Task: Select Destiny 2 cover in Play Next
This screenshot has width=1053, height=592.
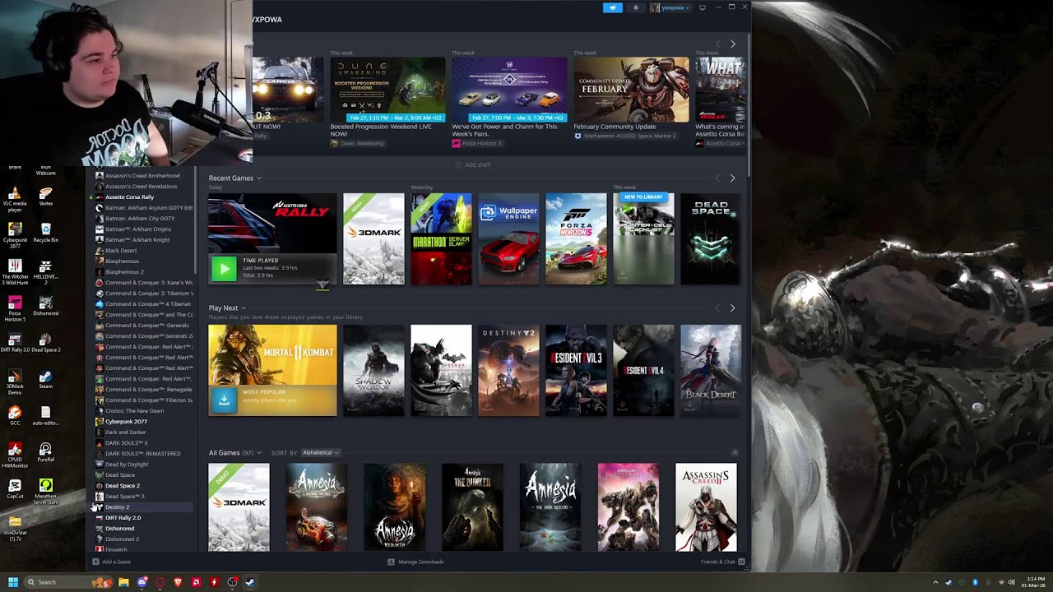Action: tap(508, 370)
